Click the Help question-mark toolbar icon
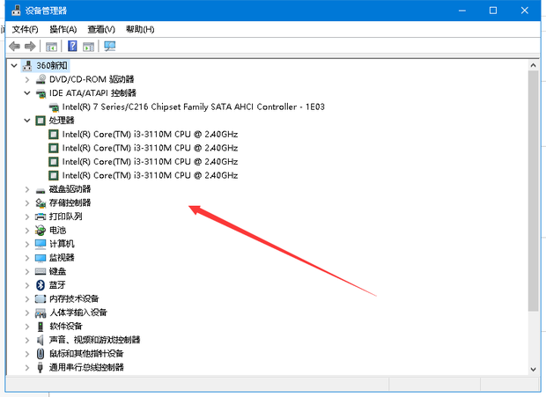Screen dimensions: 546x397 [72, 46]
